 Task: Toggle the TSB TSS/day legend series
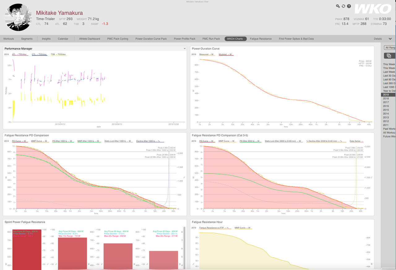click(x=58, y=54)
